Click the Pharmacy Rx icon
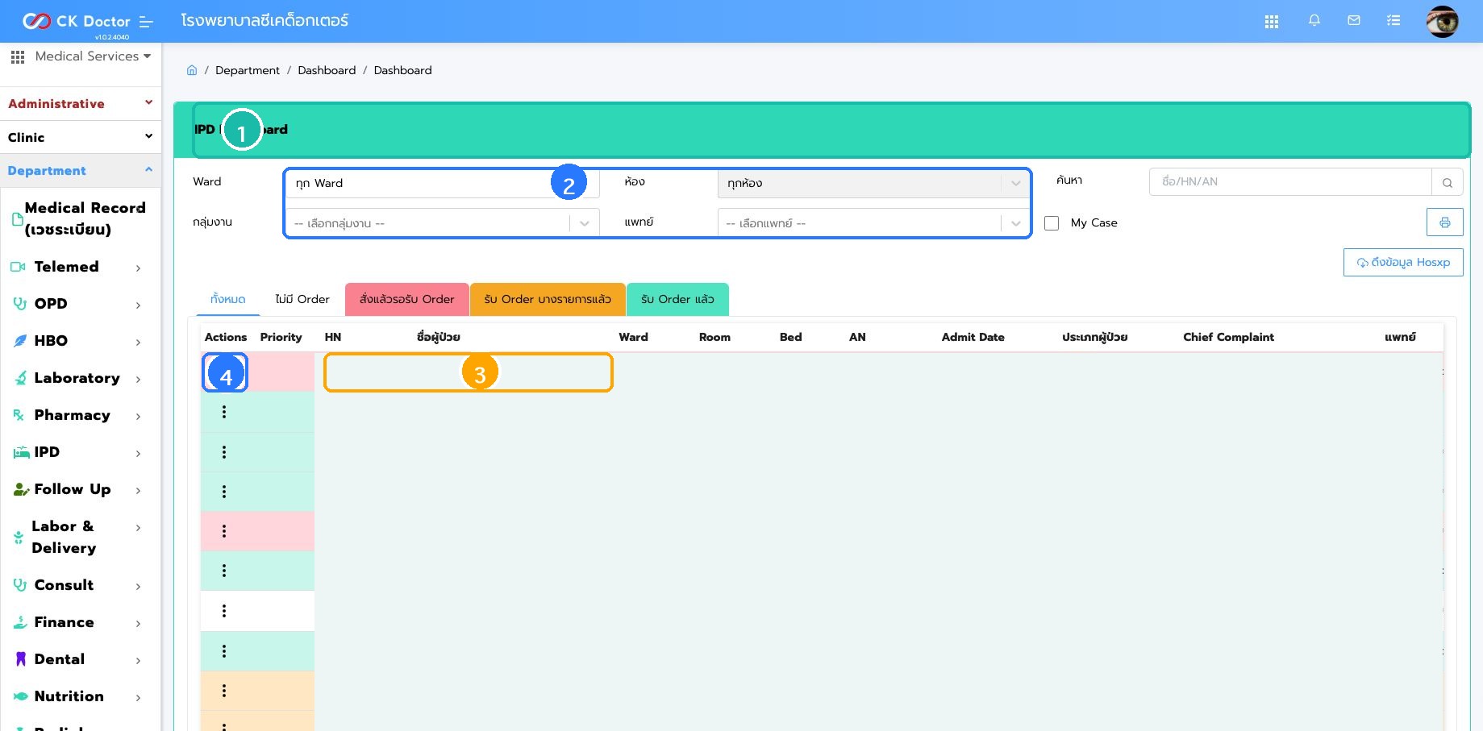Viewport: 1483px width, 731px height. [x=19, y=415]
